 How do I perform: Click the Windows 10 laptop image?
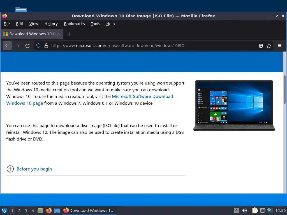pyautogui.click(x=234, y=106)
